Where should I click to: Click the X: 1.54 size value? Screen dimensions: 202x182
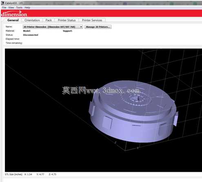point(28,174)
